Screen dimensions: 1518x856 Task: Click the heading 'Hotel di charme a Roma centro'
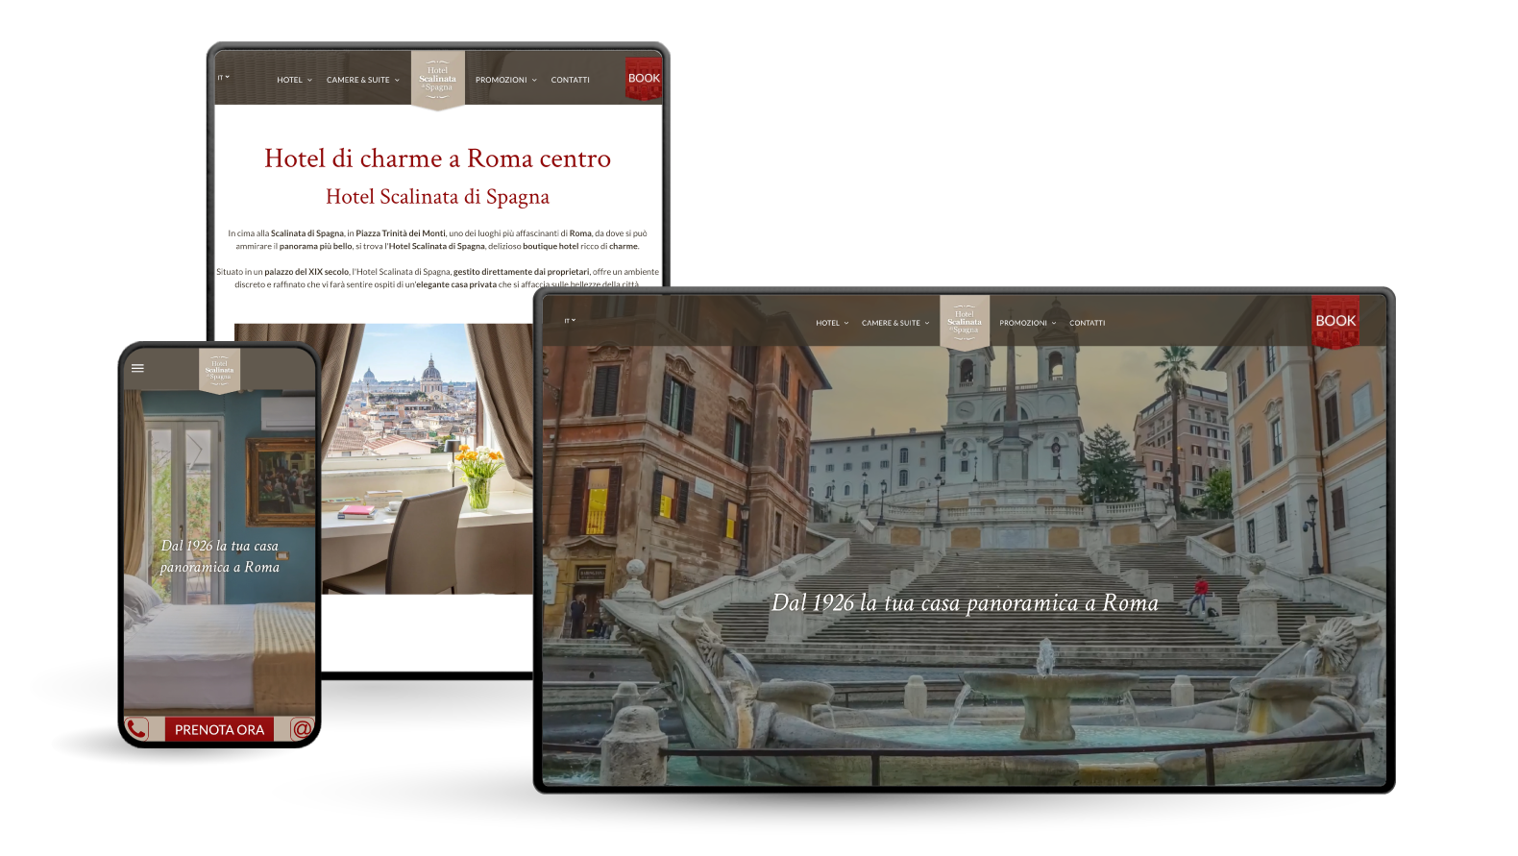pyautogui.click(x=438, y=159)
